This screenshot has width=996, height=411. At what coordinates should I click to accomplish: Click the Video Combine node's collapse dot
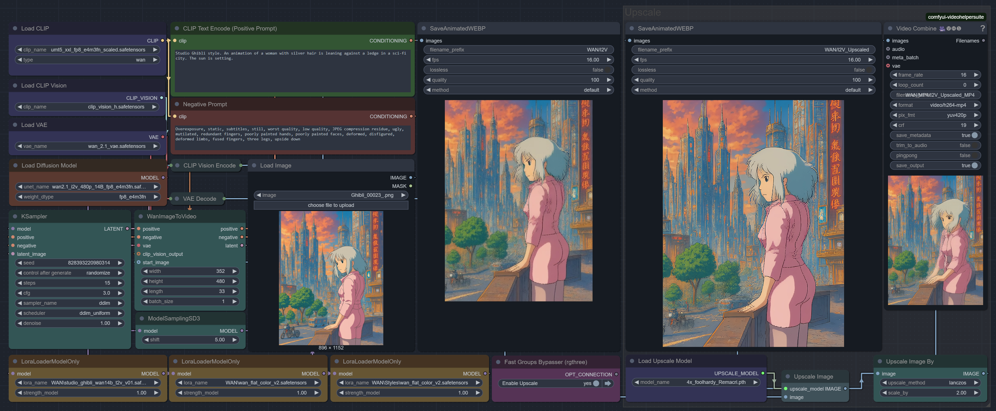point(890,29)
